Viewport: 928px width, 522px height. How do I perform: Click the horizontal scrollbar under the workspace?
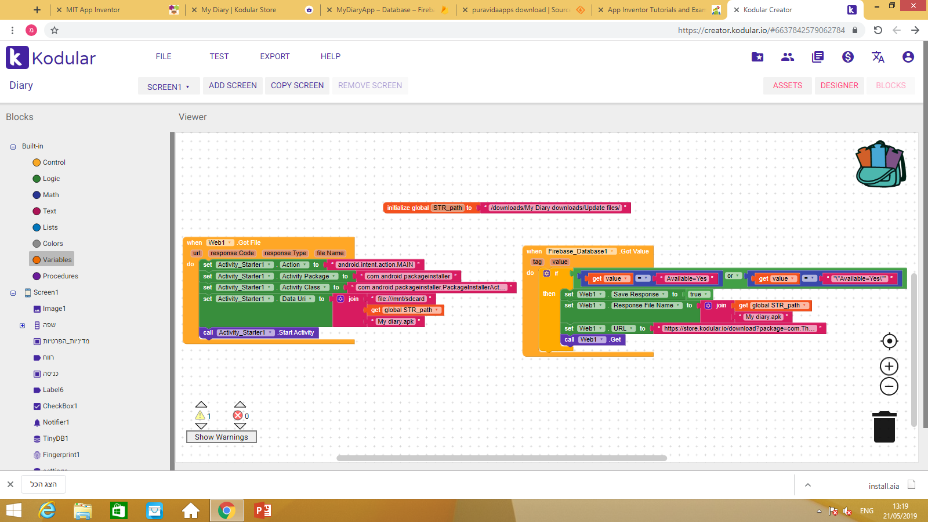[x=502, y=458]
